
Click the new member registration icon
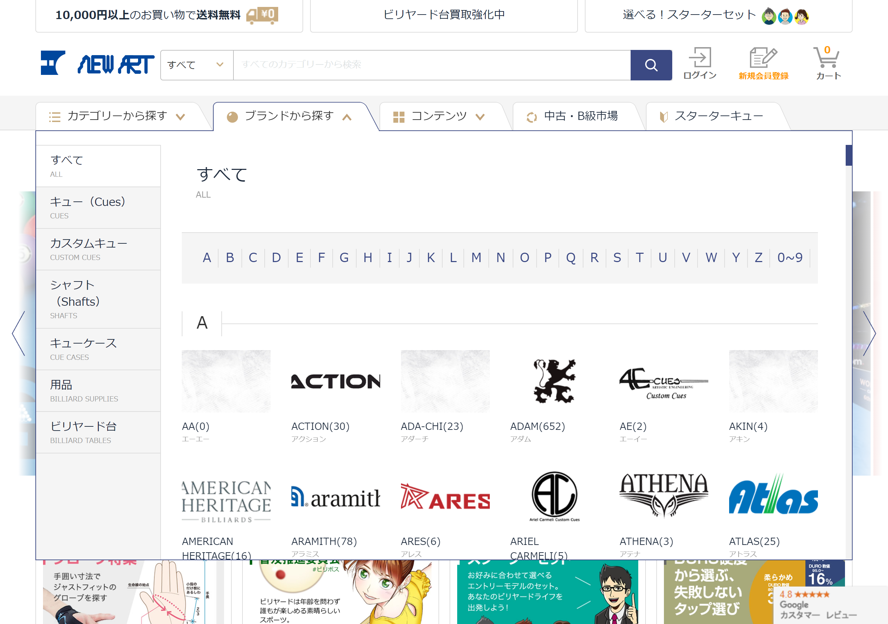pos(763,64)
